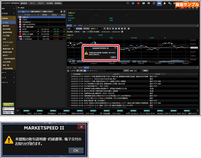Close the bottom ticker bar with X
Image resolution: width=201 pixels, height=158 pixels.
click(198, 110)
